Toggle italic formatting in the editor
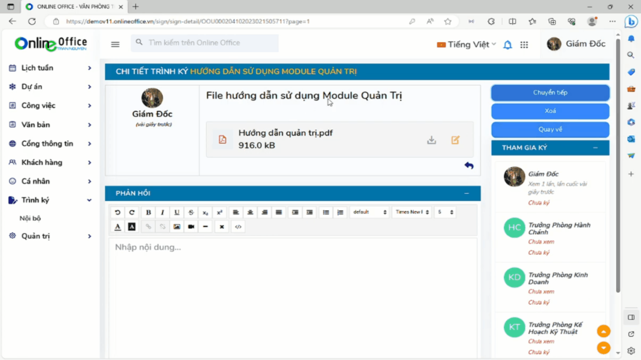The width and height of the screenshot is (641, 360). click(x=163, y=212)
